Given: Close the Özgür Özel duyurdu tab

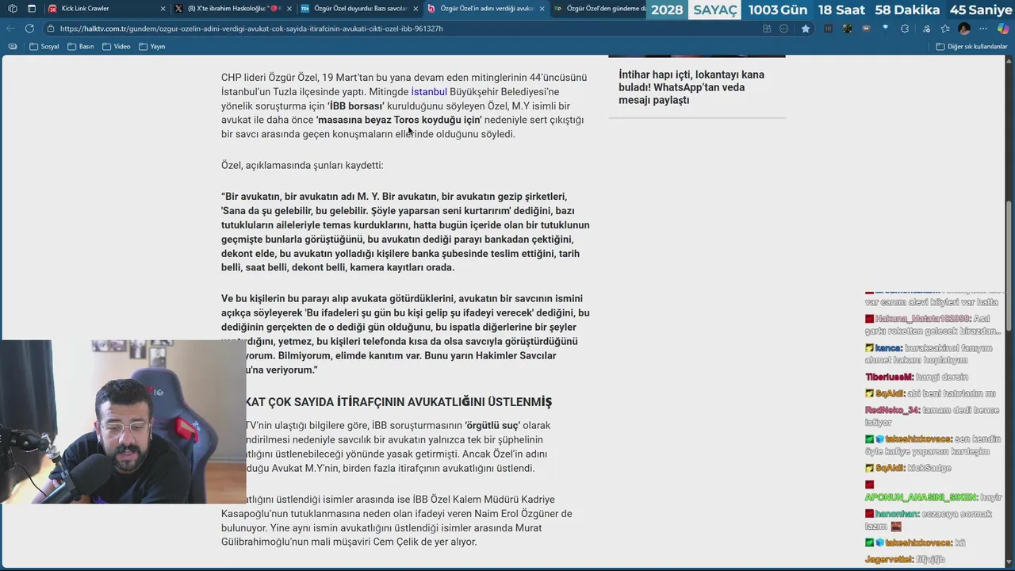Looking at the screenshot, I should coord(416,9).
